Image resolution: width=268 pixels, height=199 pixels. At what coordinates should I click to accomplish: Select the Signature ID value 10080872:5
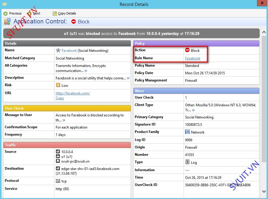193,125
